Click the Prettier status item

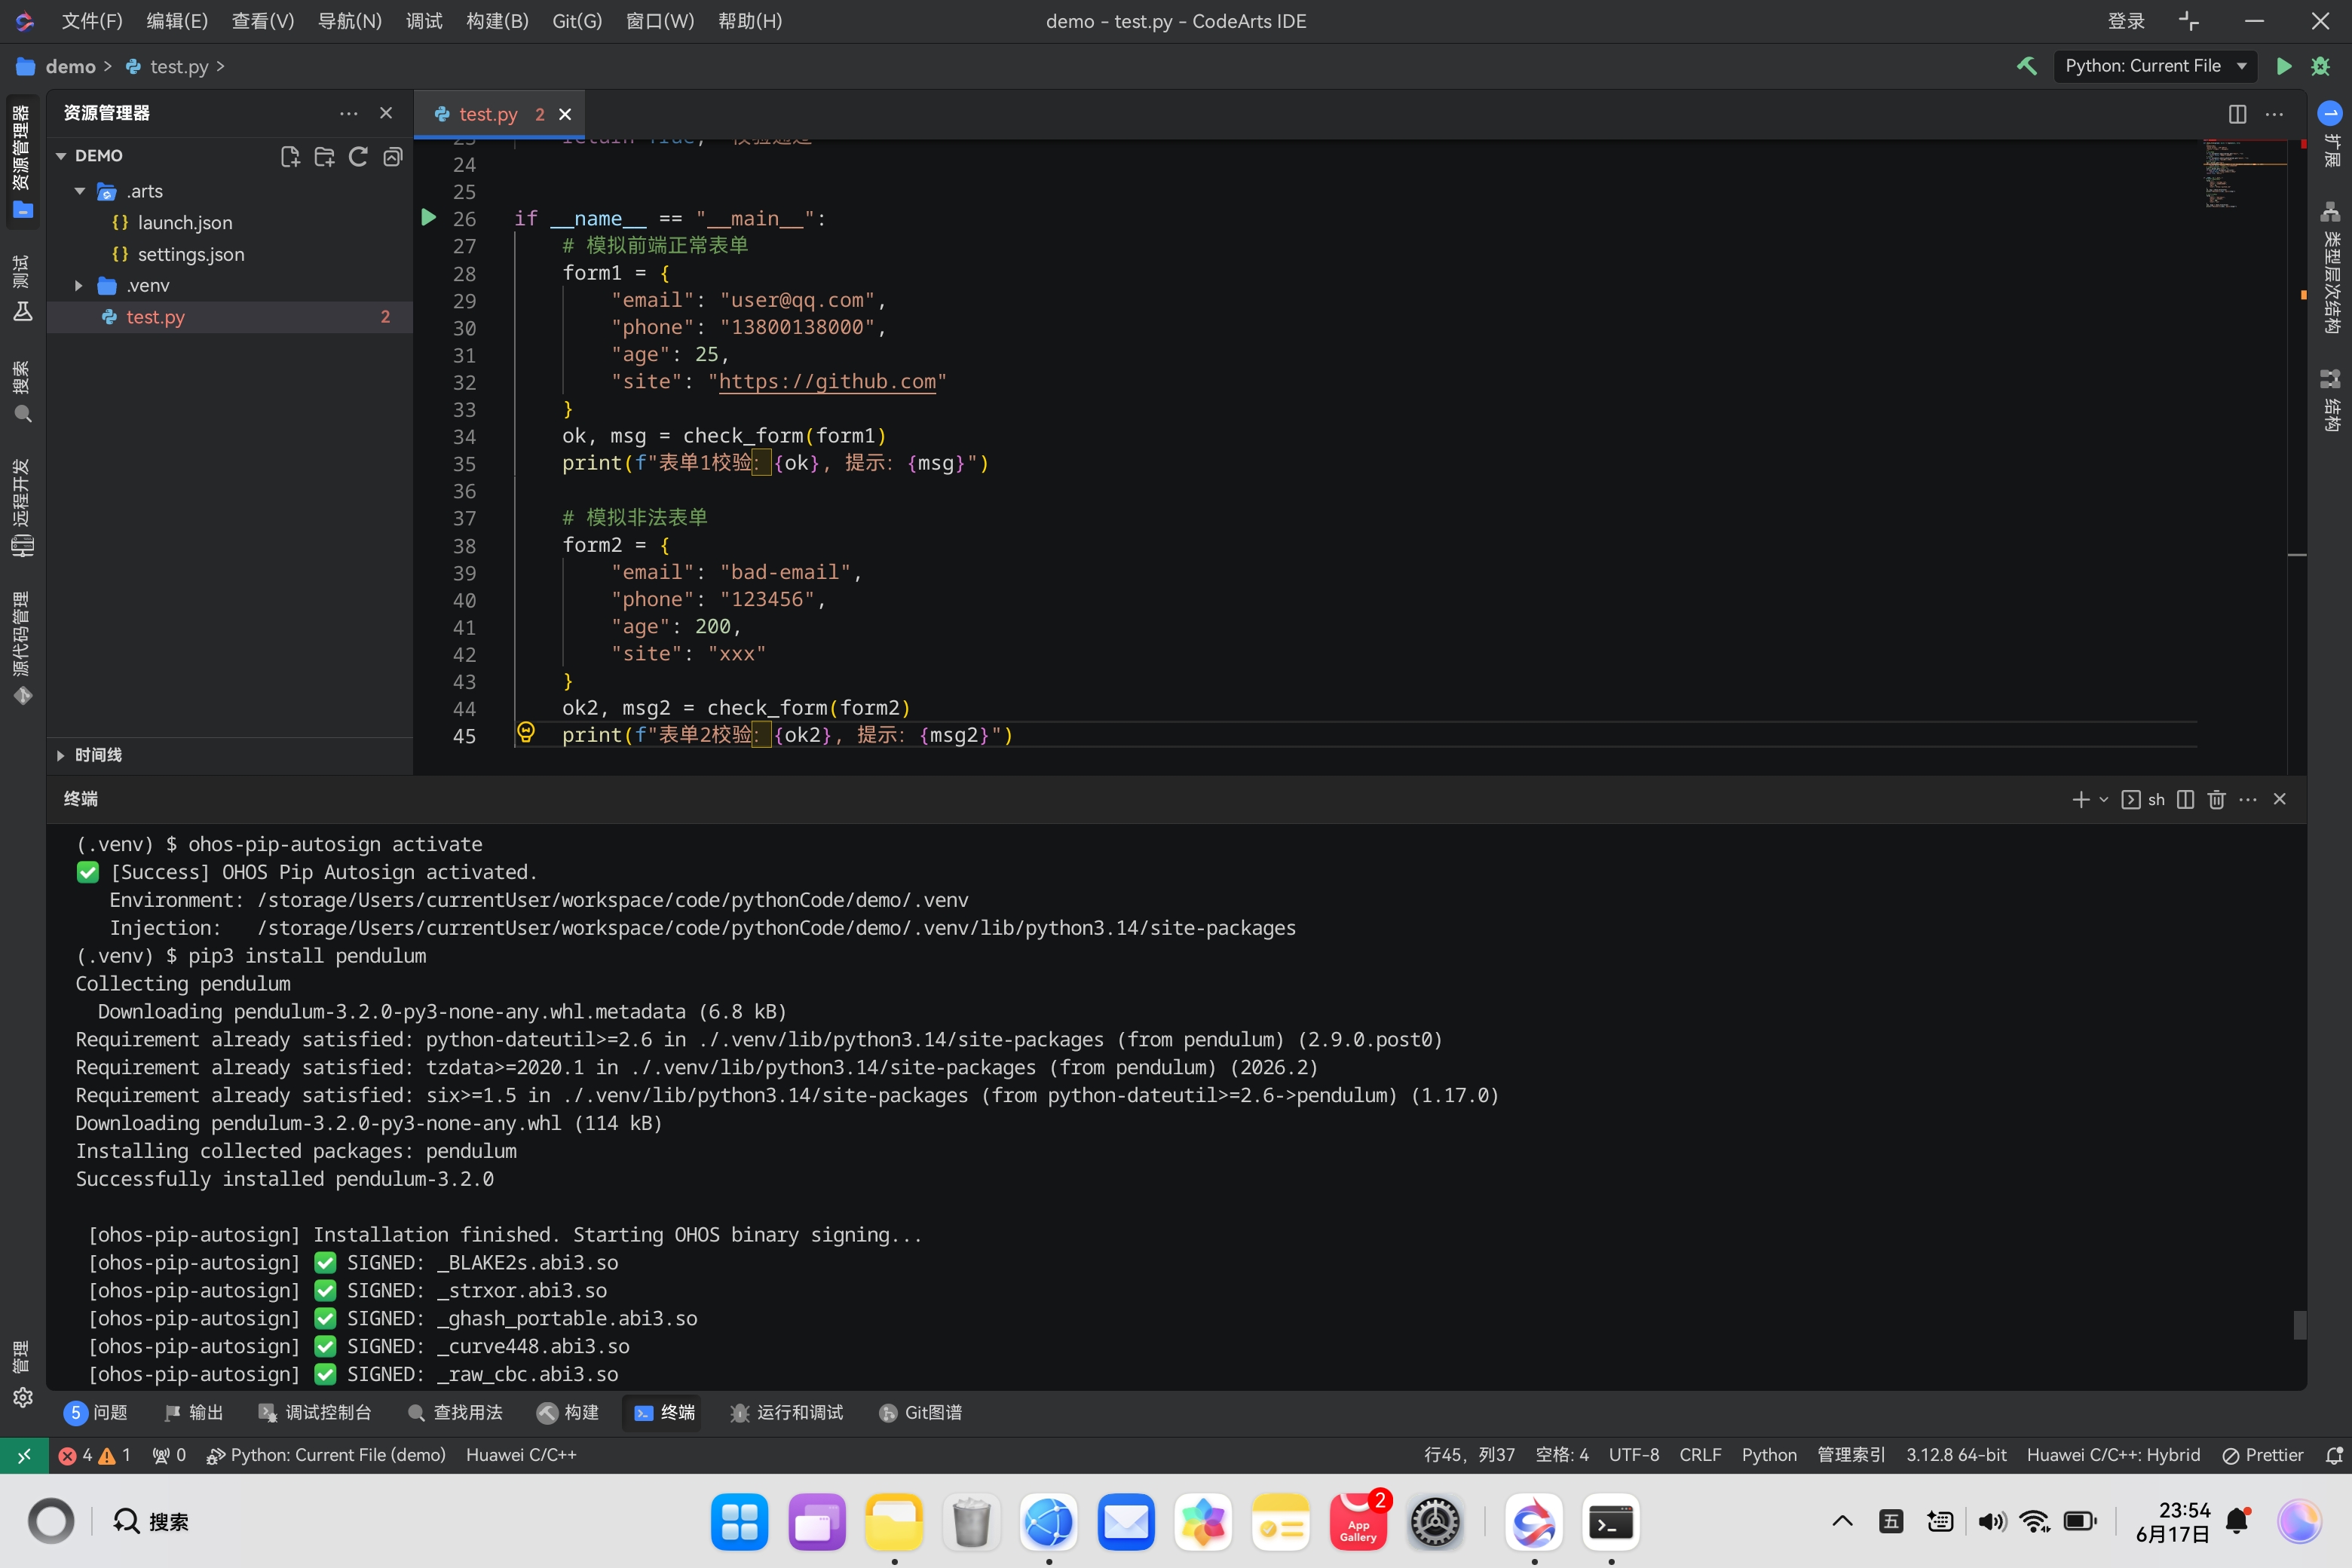[2263, 1455]
